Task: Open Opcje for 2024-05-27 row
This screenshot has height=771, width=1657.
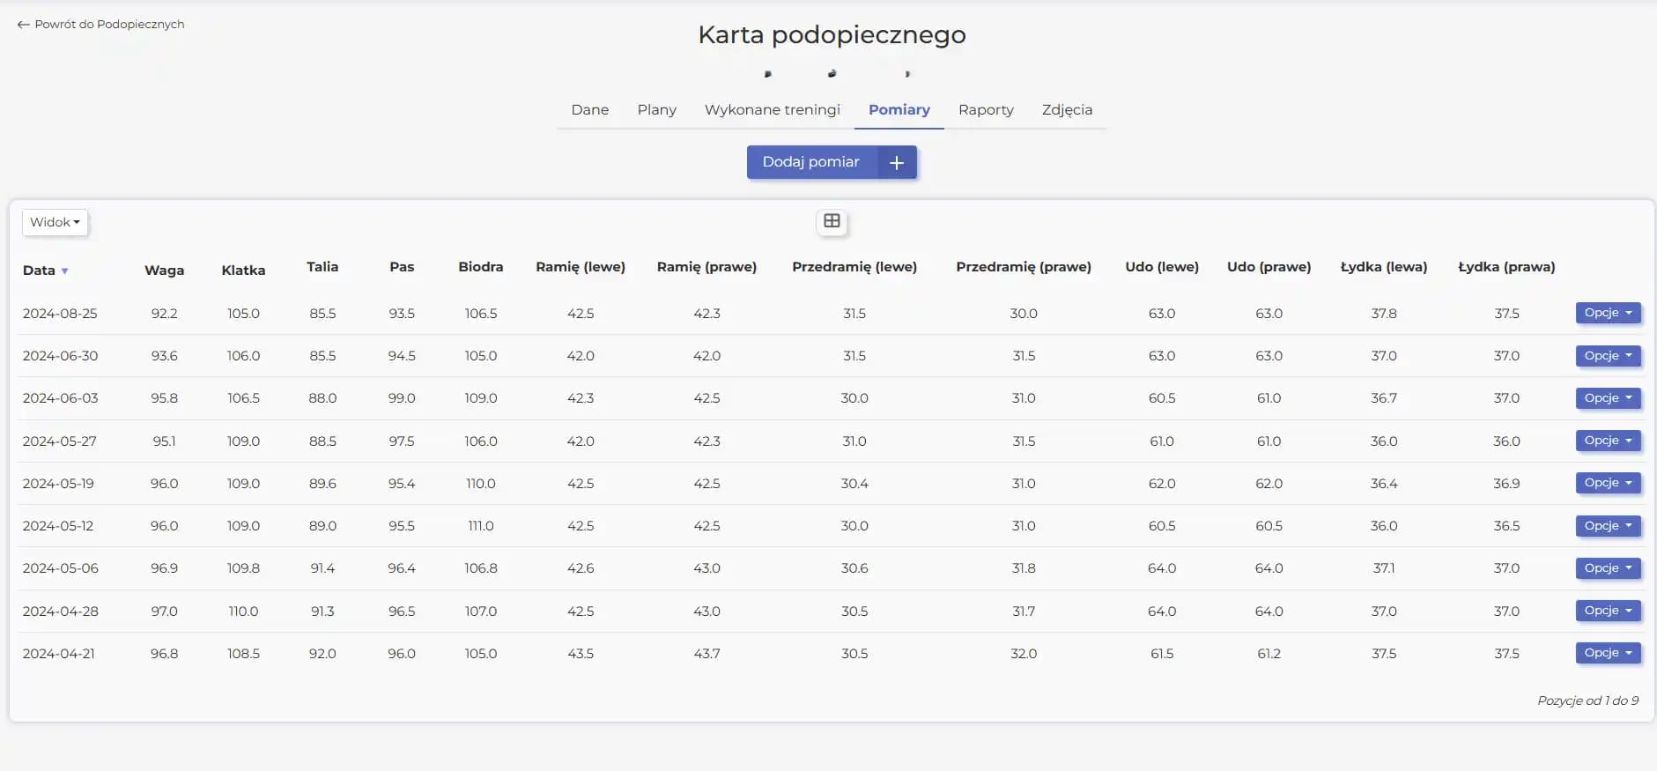Action: pos(1608,441)
